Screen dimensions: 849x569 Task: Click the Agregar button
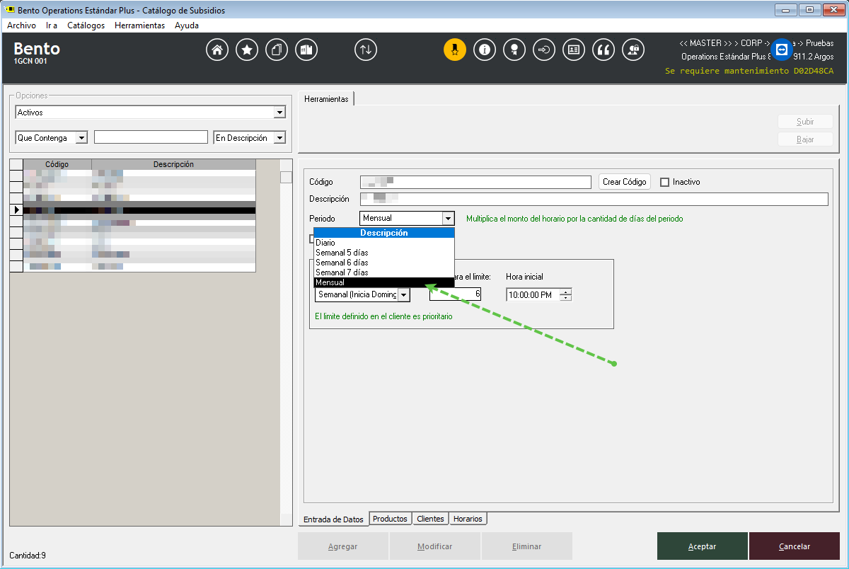(343, 546)
